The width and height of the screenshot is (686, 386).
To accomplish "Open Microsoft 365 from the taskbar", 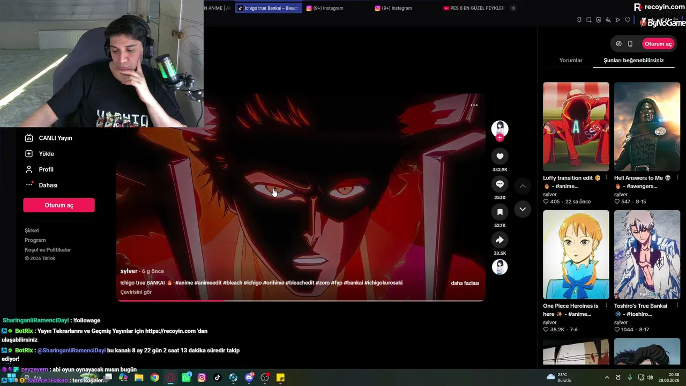I will pos(123,377).
